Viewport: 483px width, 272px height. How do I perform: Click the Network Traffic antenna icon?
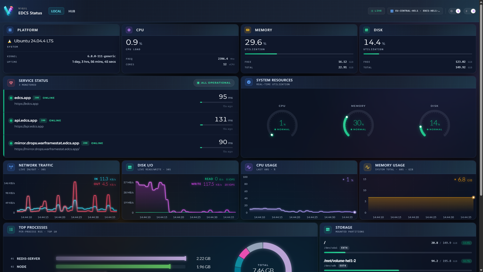(x=11, y=167)
